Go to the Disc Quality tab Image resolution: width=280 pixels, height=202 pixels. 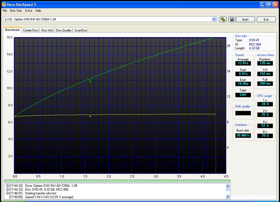[63, 30]
